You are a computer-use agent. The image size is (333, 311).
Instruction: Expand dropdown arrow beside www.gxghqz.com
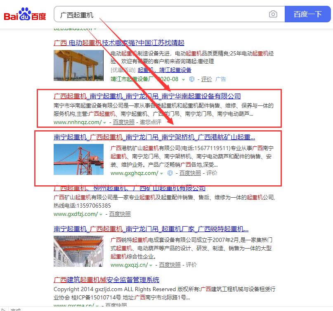(161, 173)
